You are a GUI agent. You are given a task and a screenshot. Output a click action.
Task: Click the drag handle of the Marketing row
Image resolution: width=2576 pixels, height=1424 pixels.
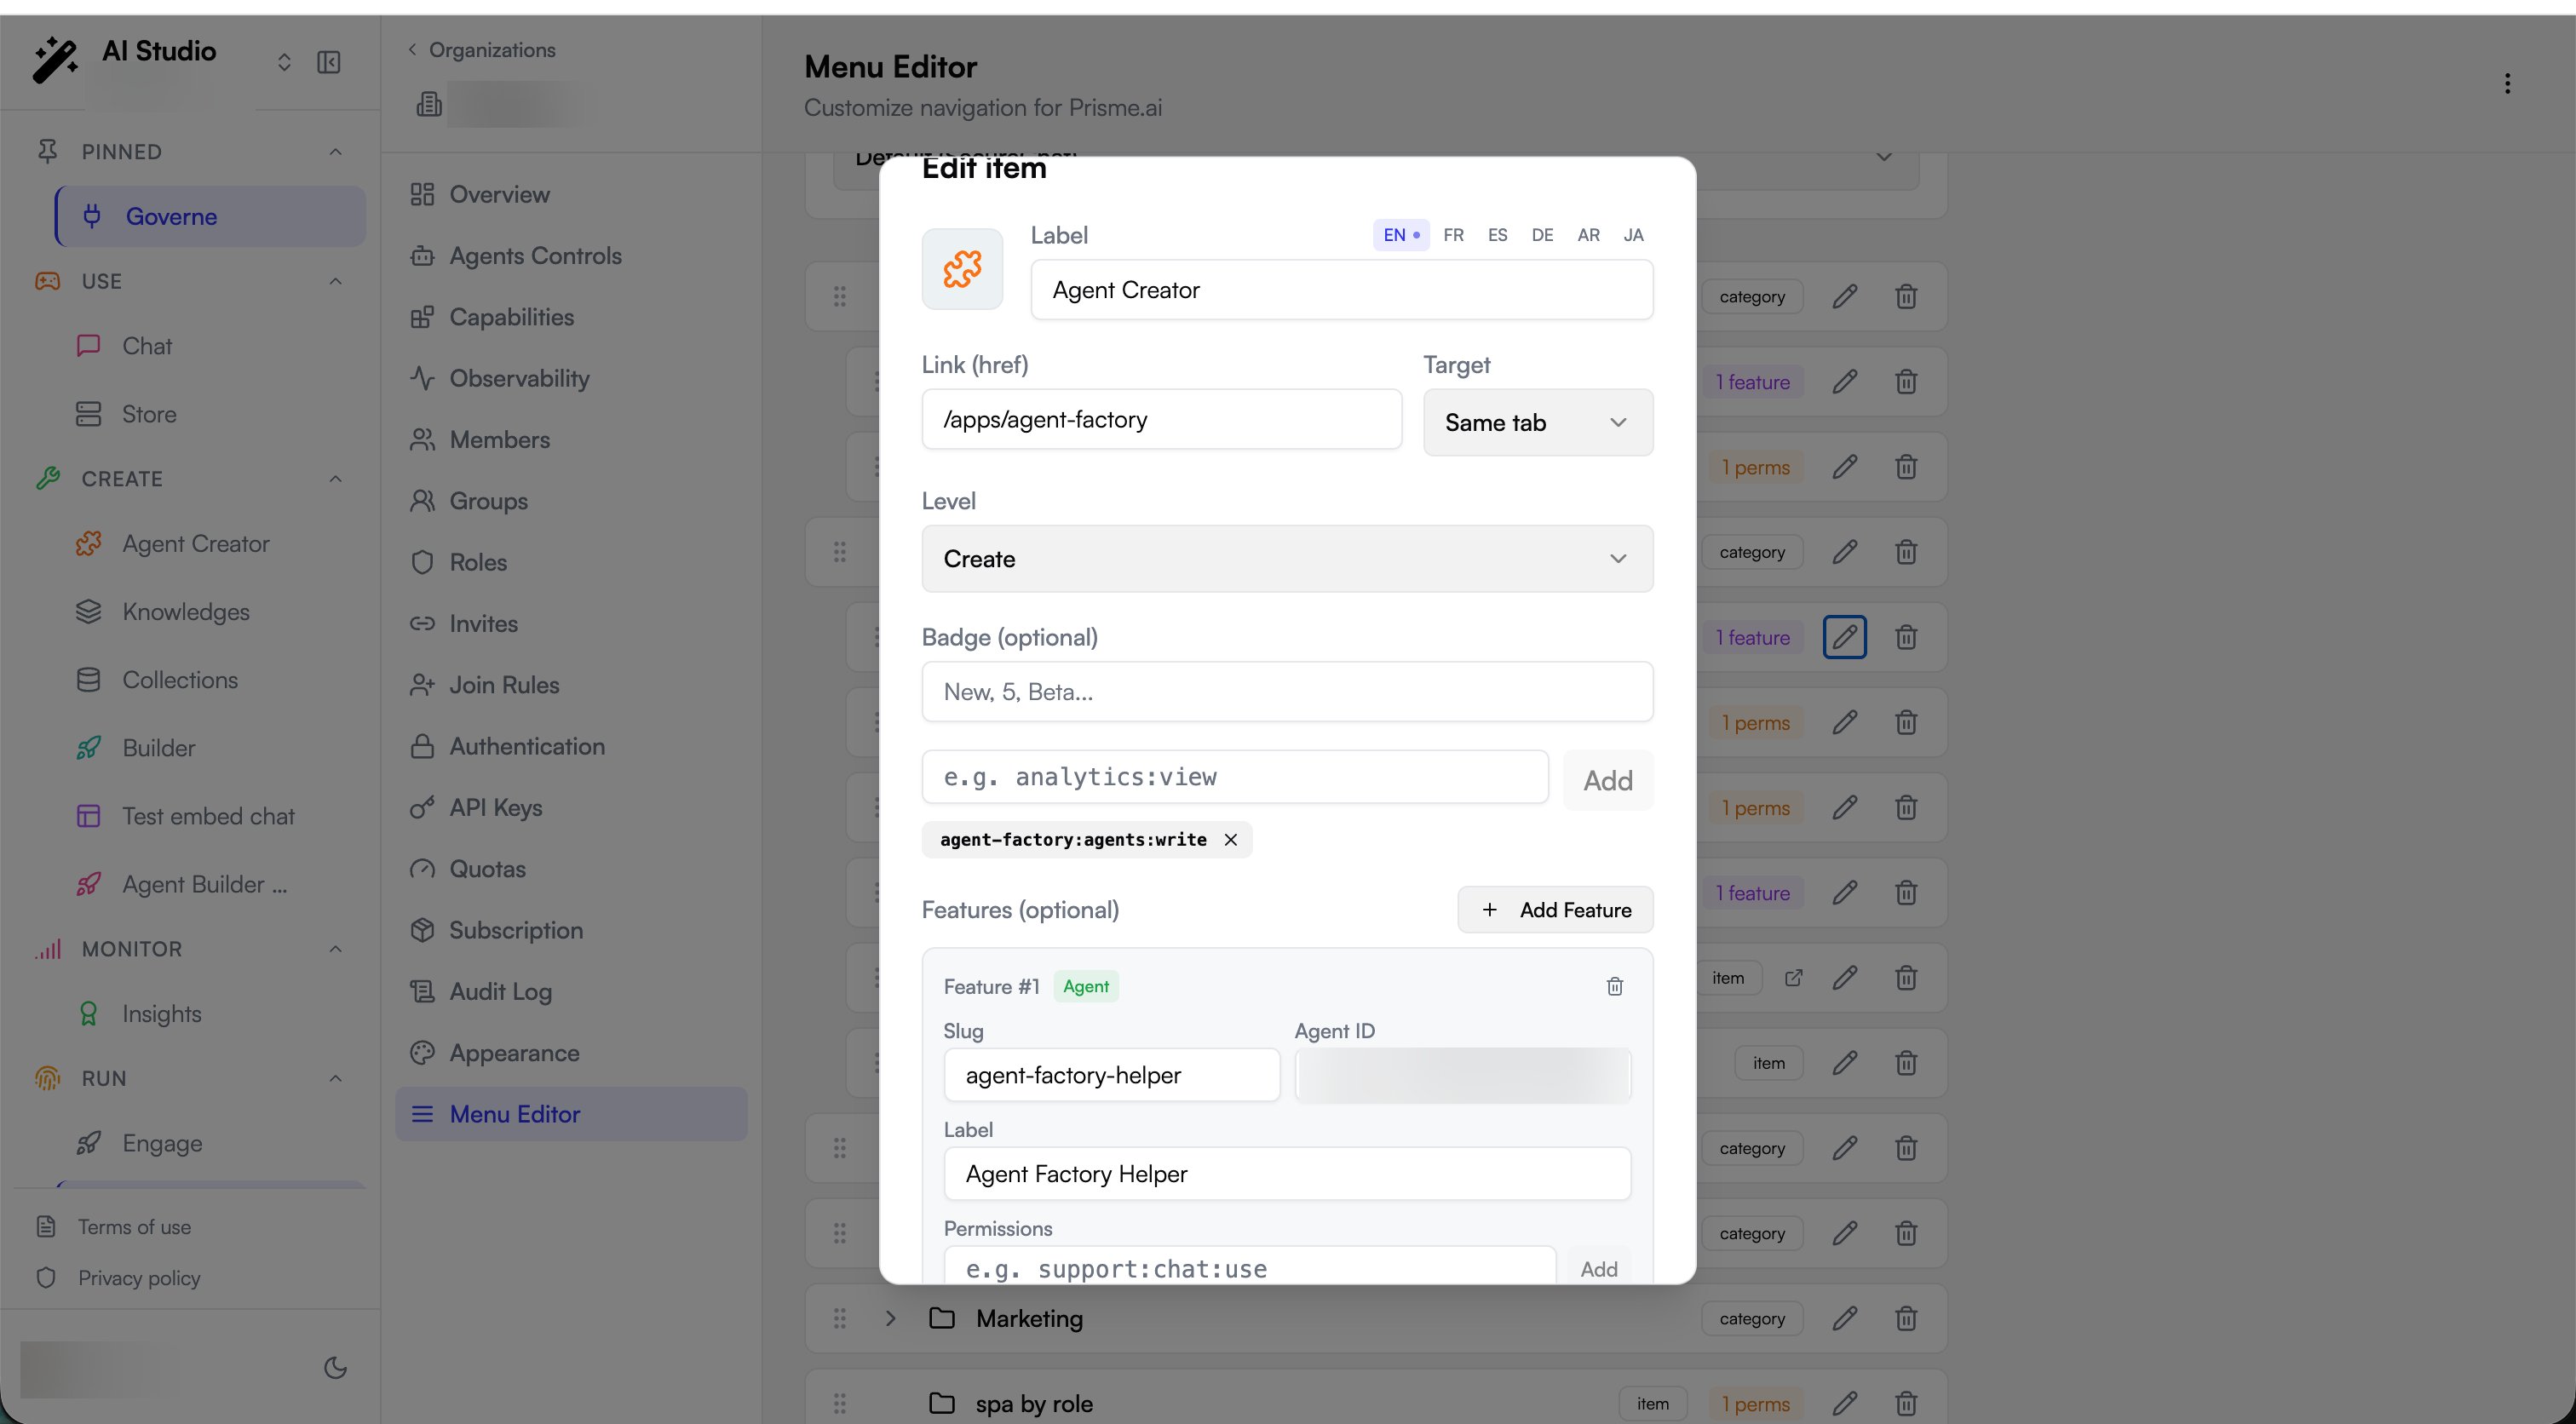pos(840,1319)
